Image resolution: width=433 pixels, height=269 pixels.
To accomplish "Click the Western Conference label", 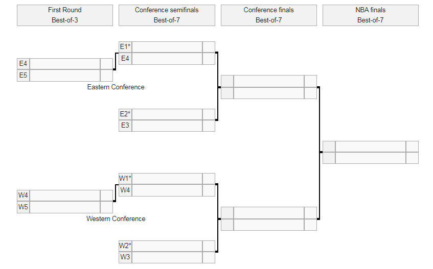I will coord(116,219).
